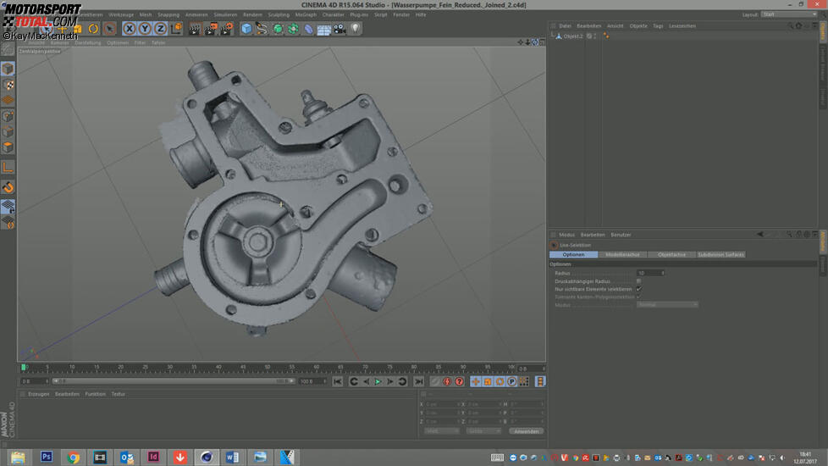Click the green generator object icon

(x=277, y=29)
